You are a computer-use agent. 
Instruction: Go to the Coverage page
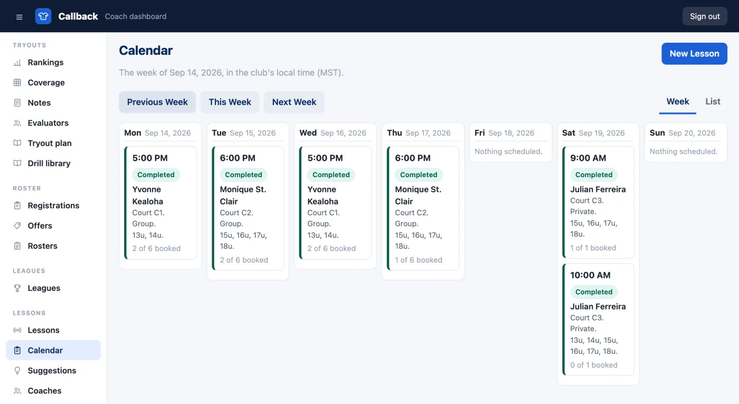point(53,82)
